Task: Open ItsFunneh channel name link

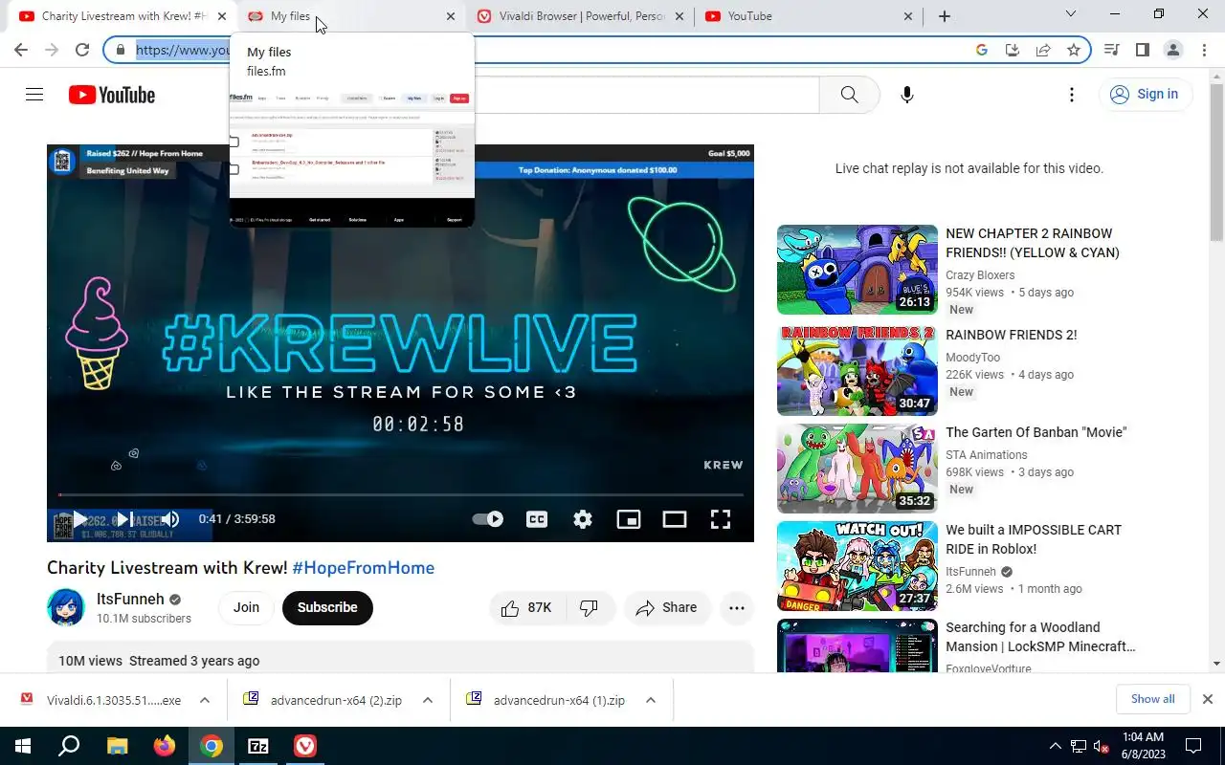Action: pyautogui.click(x=130, y=600)
